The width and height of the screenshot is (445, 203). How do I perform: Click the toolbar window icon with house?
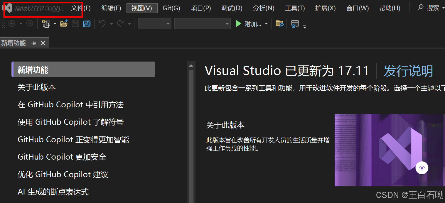point(295,24)
